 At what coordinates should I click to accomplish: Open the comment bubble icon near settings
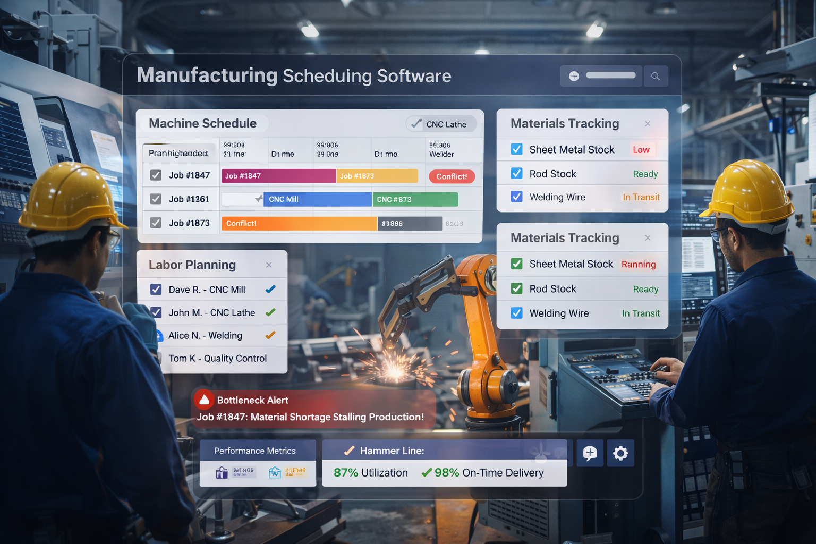pos(590,453)
